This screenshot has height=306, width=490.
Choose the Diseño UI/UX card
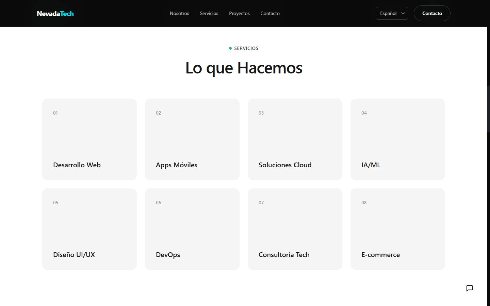point(89,229)
